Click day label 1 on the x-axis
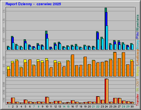The width and height of the screenshot is (141, 110). coord(9,107)
